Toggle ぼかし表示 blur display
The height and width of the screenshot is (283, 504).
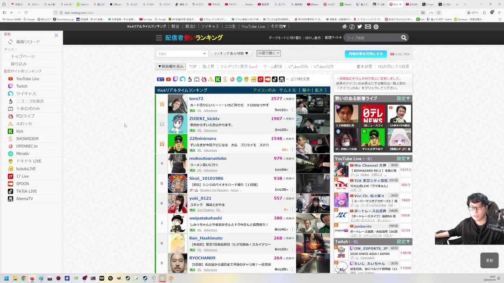coord(313,38)
